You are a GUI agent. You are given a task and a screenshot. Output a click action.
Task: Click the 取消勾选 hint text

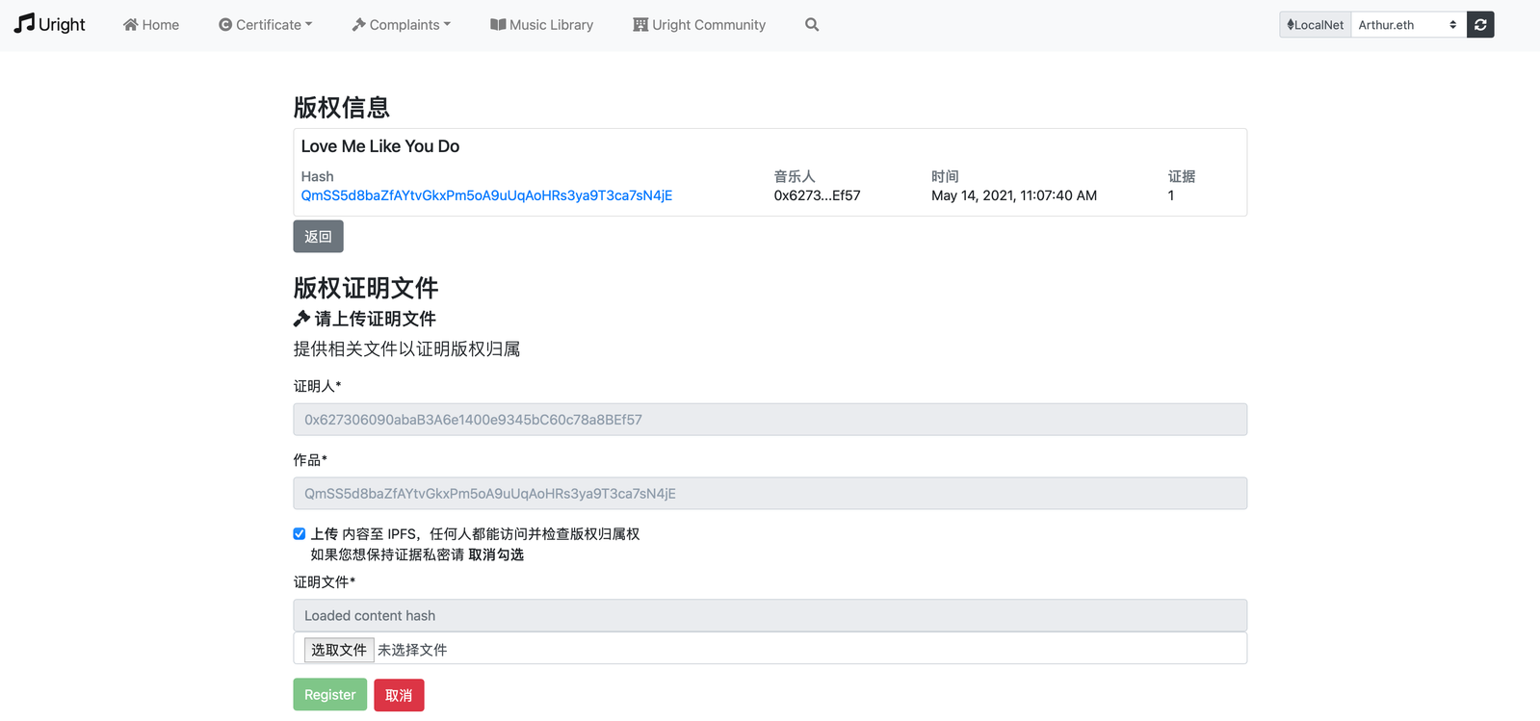coord(496,554)
